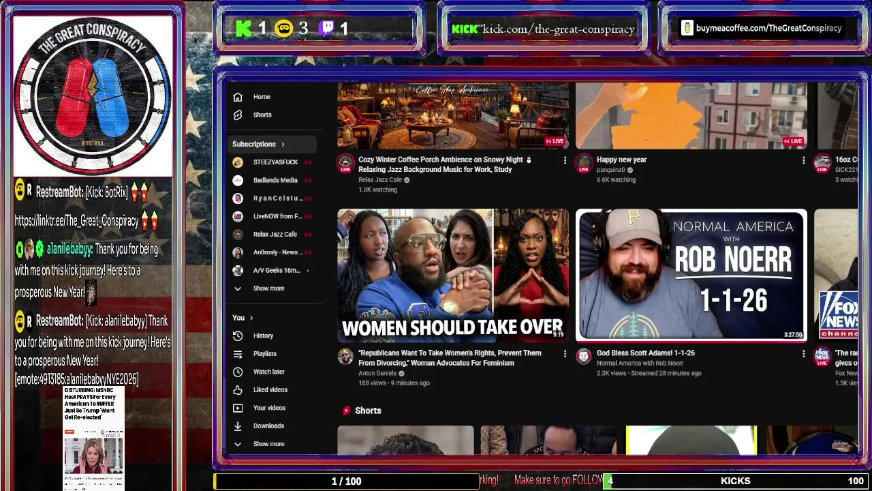872x491 pixels.
Task: Click Your videos in the sidebar
Action: point(269,408)
